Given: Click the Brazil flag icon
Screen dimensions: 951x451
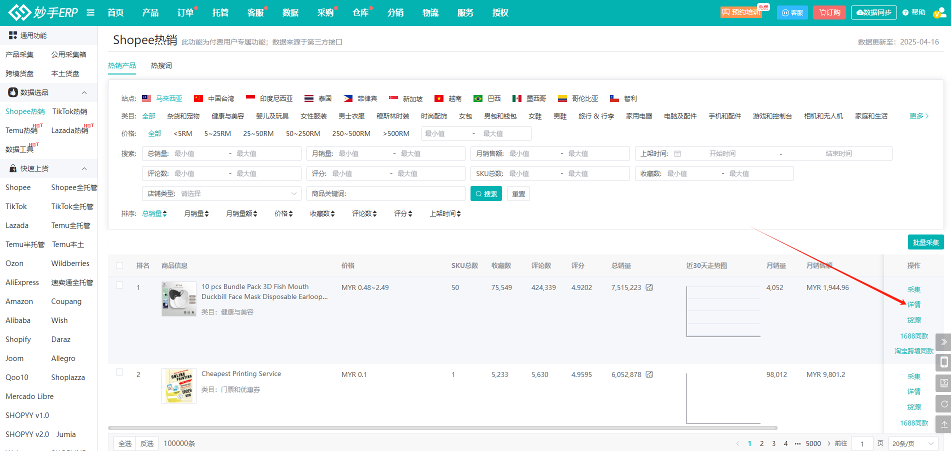Looking at the screenshot, I should tap(478, 98).
